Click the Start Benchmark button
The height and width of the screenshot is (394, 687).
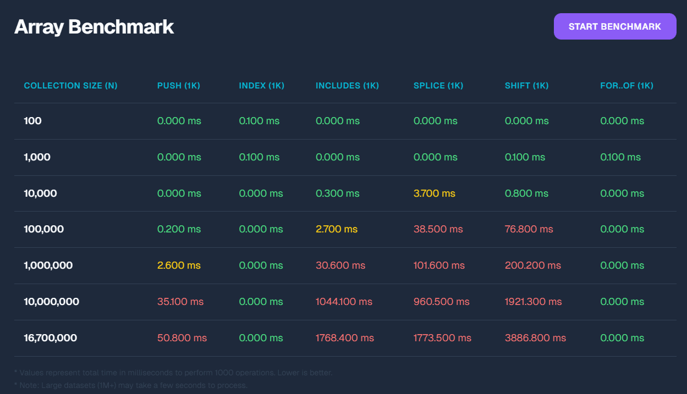[x=614, y=26]
